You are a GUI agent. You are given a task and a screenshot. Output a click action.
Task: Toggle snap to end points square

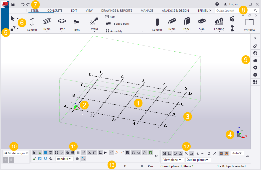pos(170,153)
